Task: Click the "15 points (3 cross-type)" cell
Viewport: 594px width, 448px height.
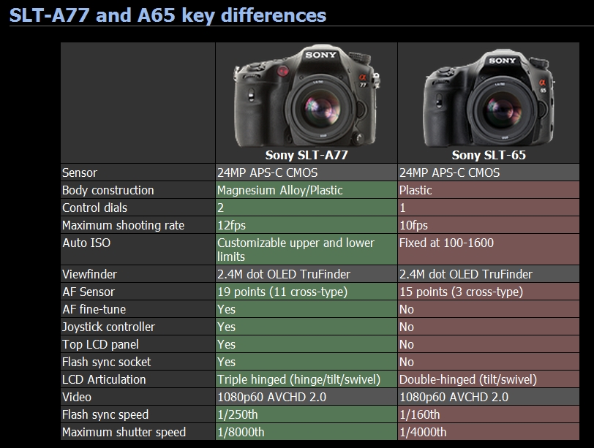Action: pyautogui.click(x=489, y=292)
